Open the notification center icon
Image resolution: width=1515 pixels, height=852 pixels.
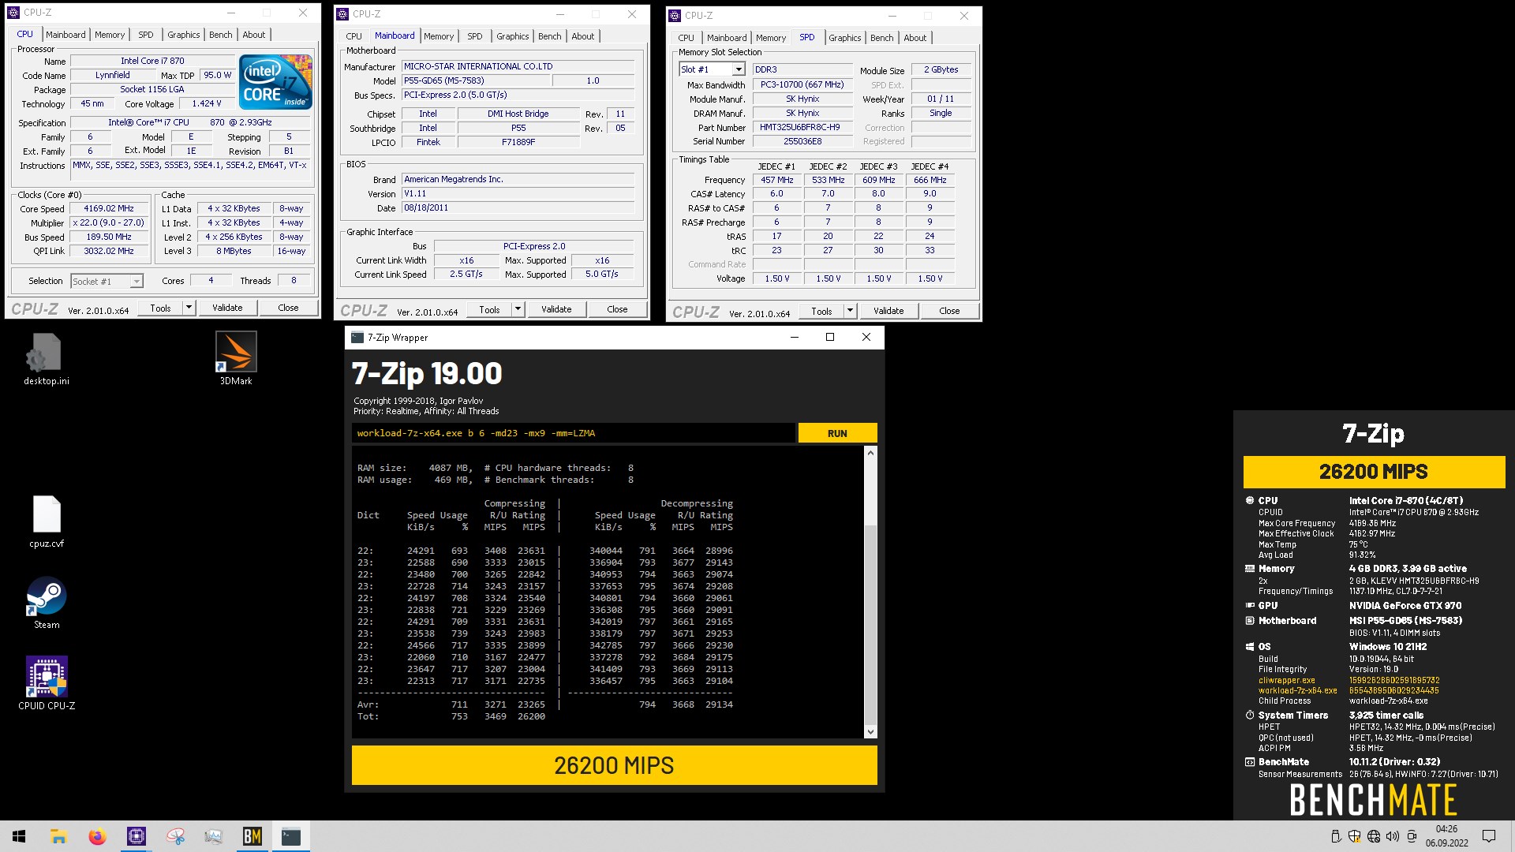1489,836
